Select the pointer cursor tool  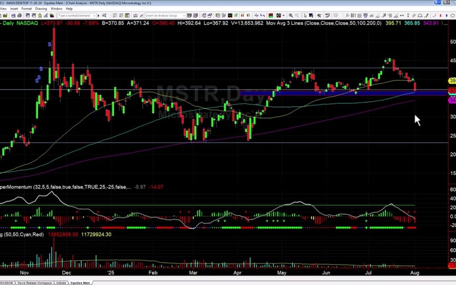click(305, 16)
